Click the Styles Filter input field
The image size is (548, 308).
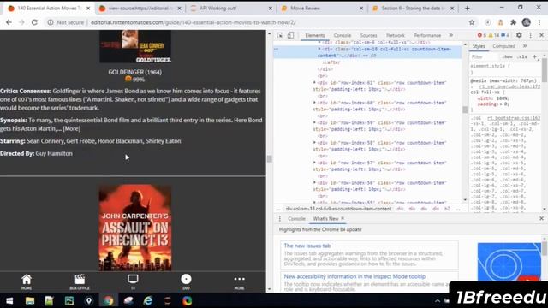coord(484,57)
